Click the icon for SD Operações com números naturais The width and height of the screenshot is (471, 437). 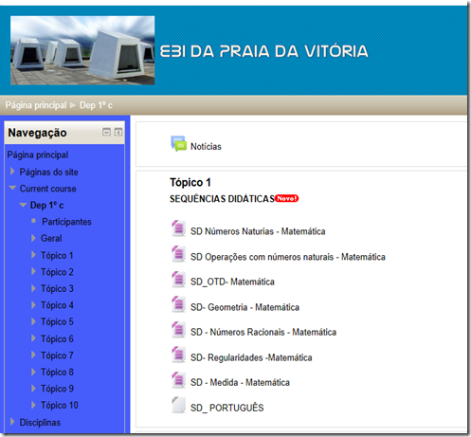(178, 254)
